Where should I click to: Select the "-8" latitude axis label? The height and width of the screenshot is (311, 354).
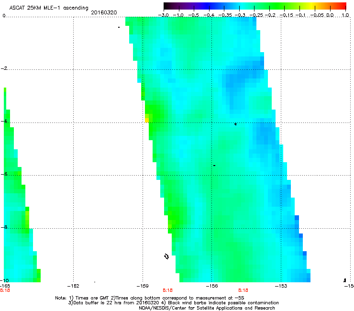(x=4, y=227)
